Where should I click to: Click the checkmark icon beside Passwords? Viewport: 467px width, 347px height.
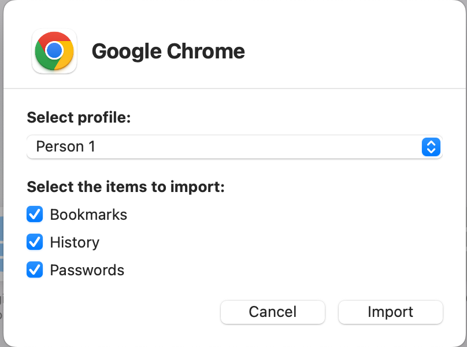click(x=35, y=270)
